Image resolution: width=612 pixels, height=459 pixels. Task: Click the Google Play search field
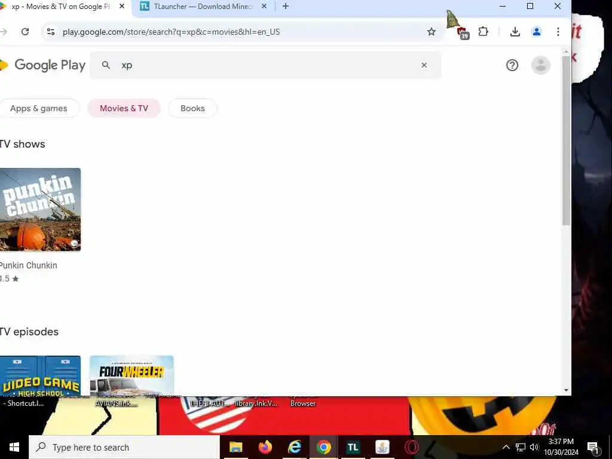[265, 65]
